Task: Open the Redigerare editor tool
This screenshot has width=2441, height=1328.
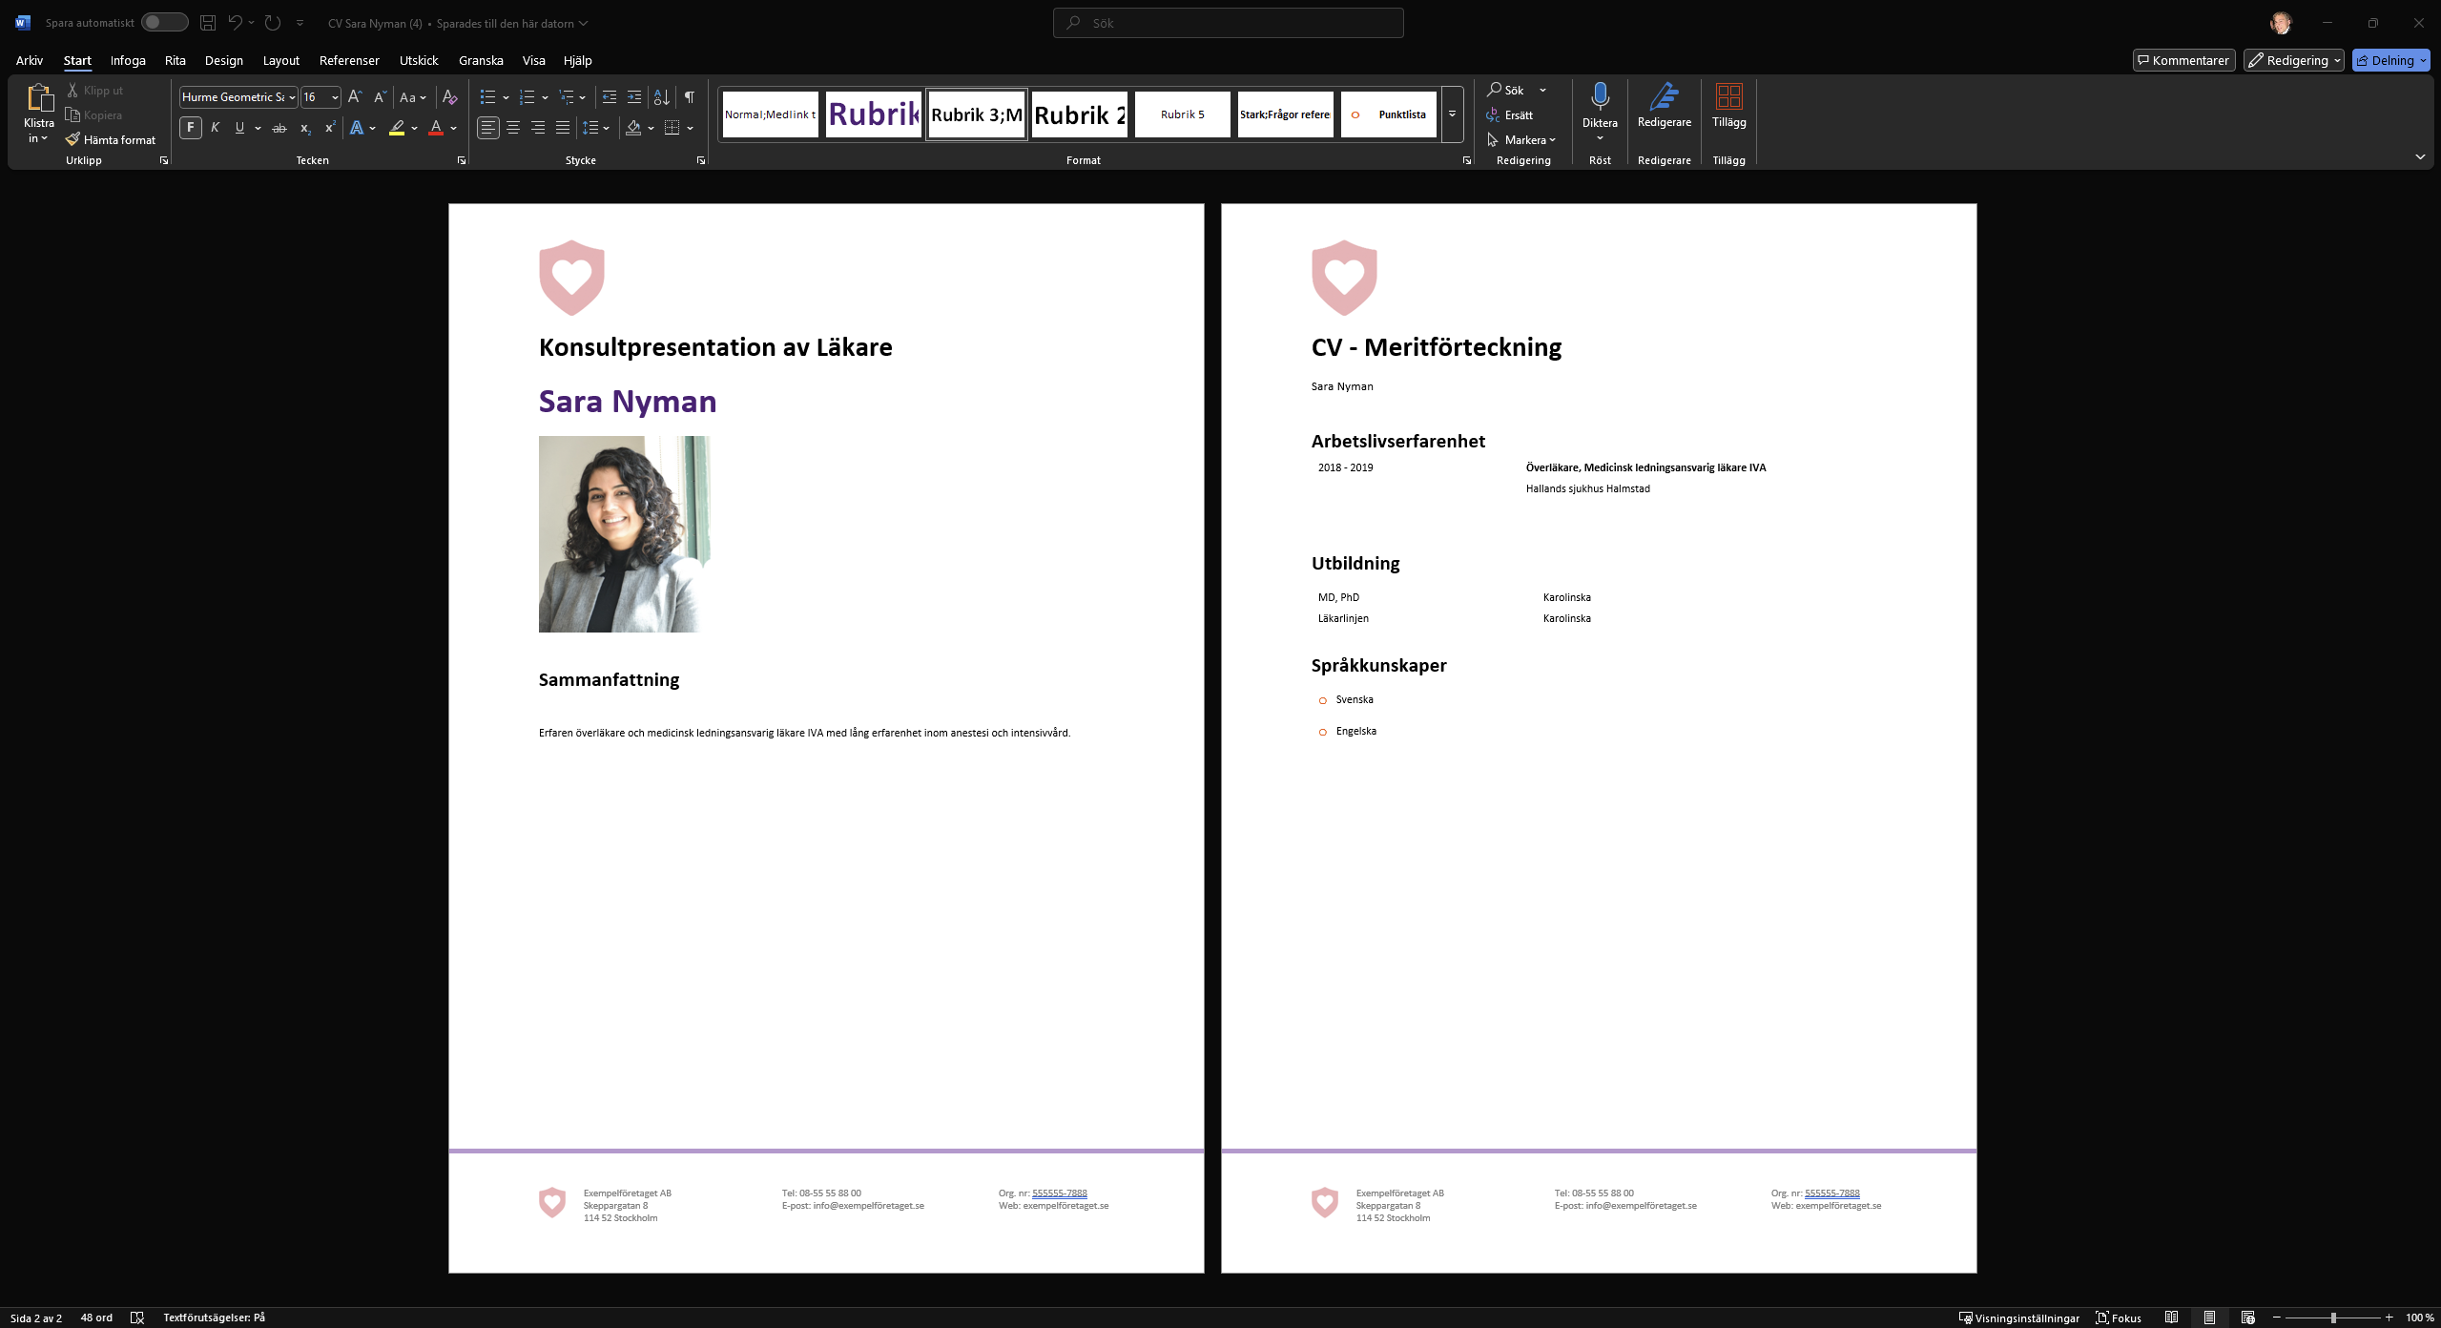Action: [1664, 104]
